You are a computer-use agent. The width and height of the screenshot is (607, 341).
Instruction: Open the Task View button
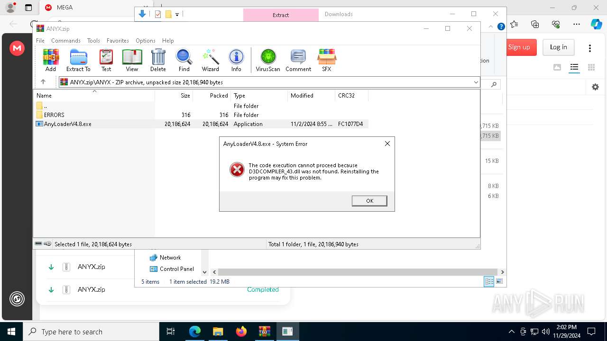pyautogui.click(x=171, y=332)
